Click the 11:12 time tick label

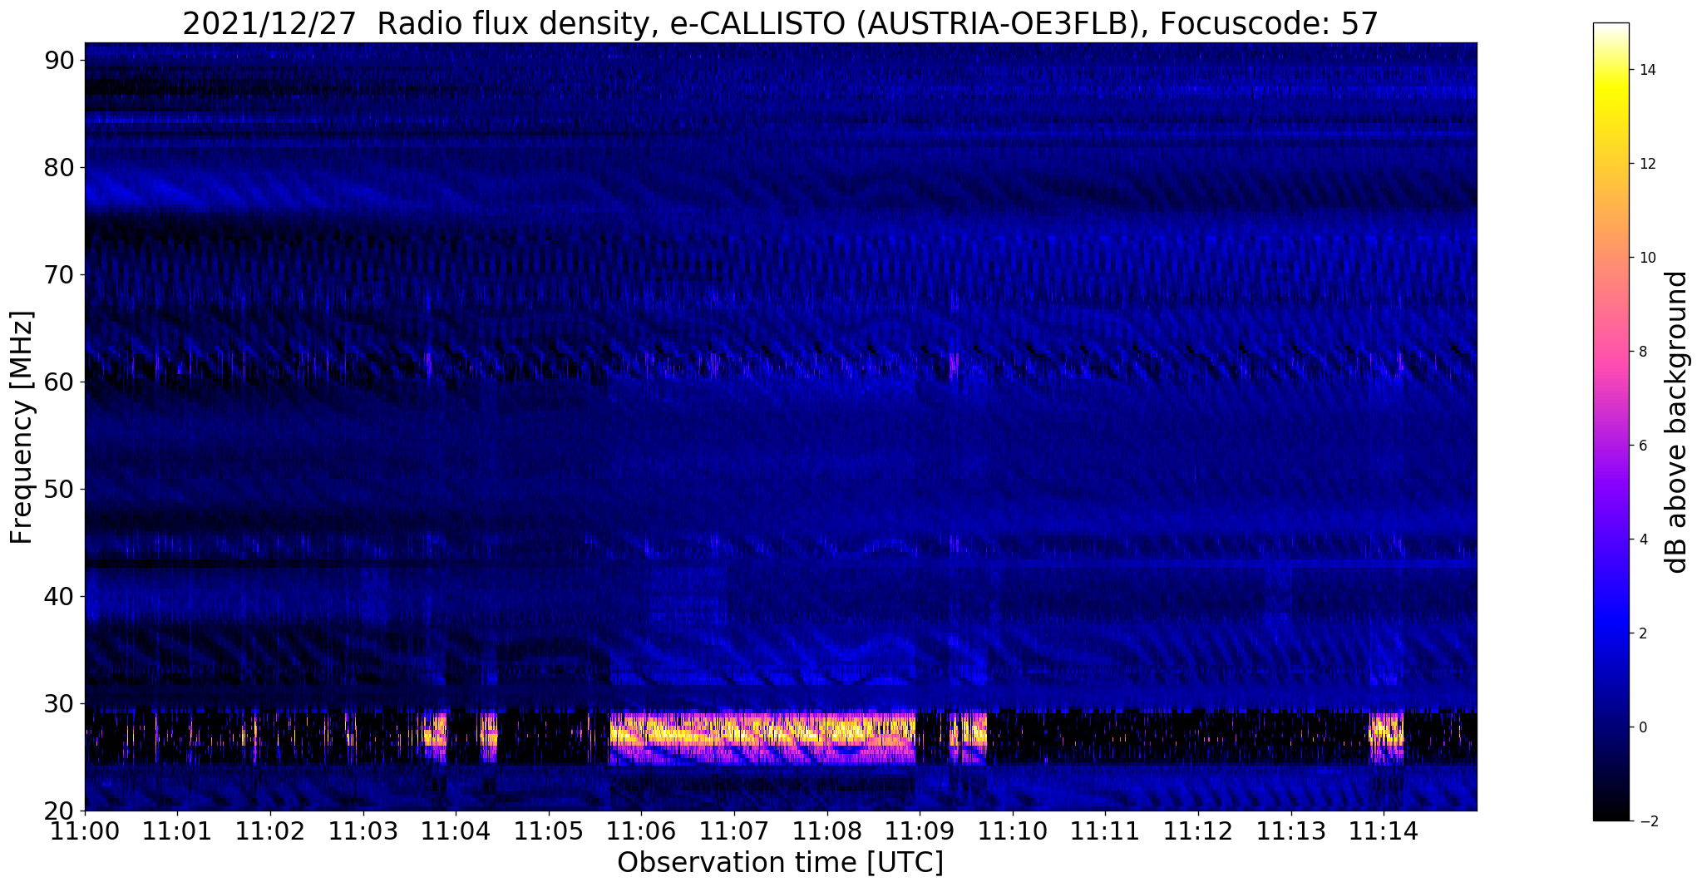1198,830
